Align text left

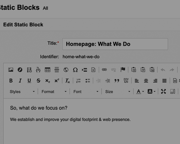[x=137, y=81]
